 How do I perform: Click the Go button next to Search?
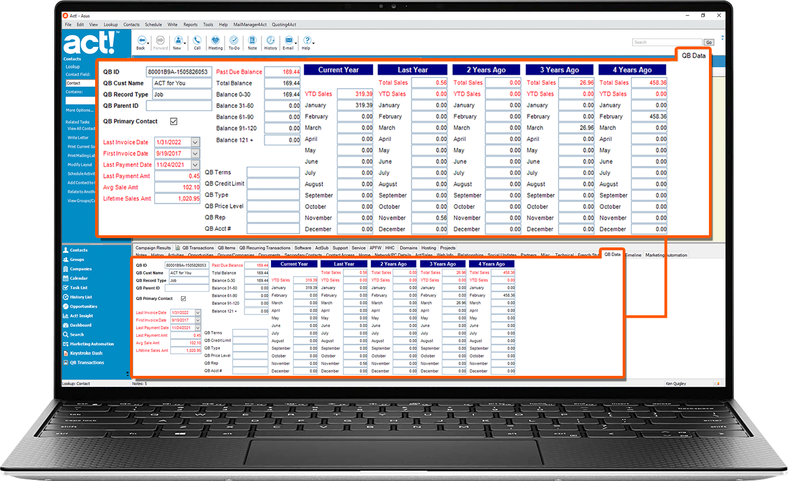709,42
